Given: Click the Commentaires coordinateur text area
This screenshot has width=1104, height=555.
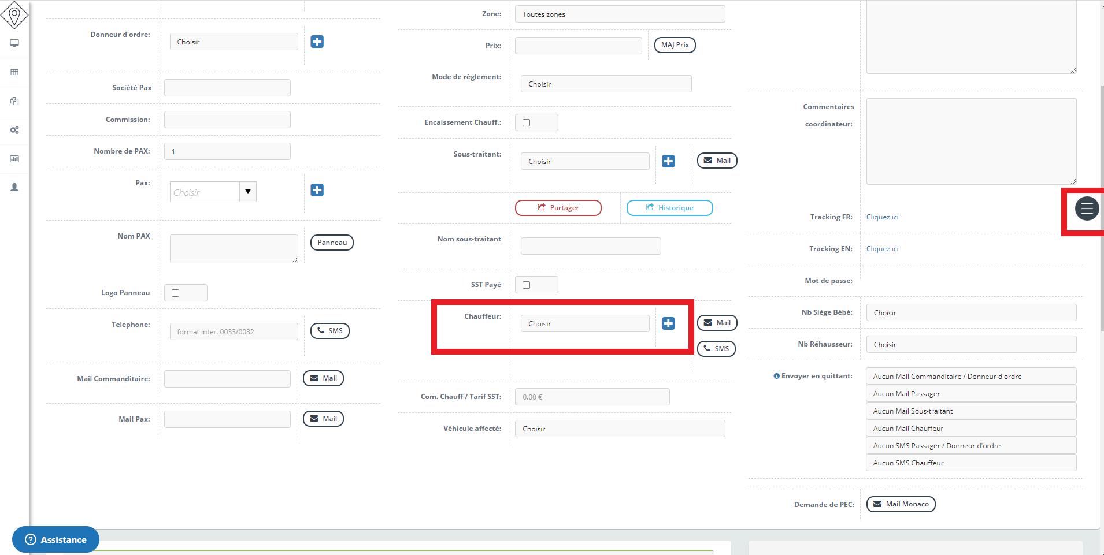Looking at the screenshot, I should pyautogui.click(x=970, y=141).
